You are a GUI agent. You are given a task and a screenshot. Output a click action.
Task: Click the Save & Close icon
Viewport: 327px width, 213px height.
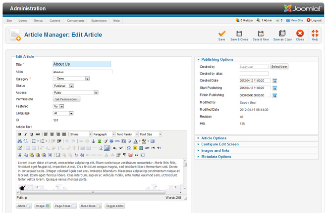(x=239, y=34)
